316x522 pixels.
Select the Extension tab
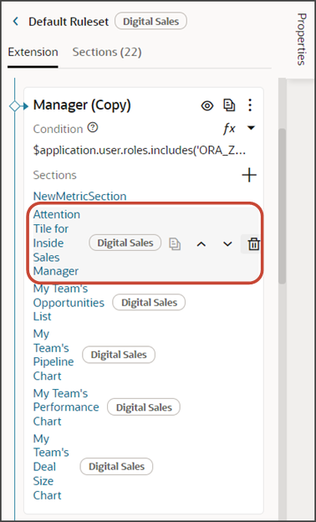tap(33, 52)
